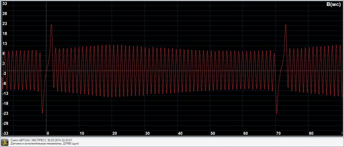This screenshot has height=147, width=344.
Task: Click the negative spike trough just before 0 ms
Action: point(42,113)
